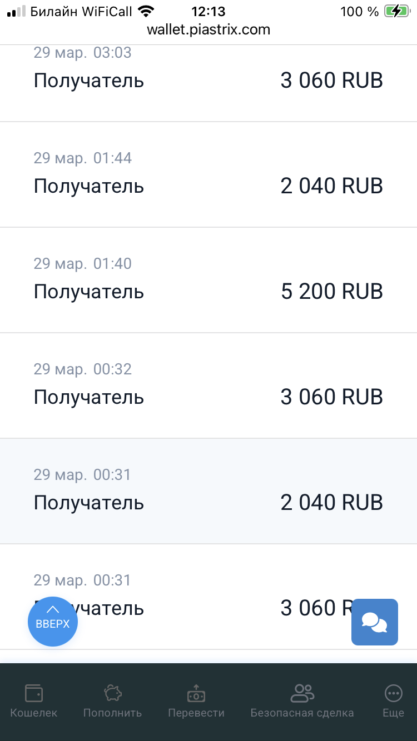Tap the 12:13 status bar clock

click(209, 11)
